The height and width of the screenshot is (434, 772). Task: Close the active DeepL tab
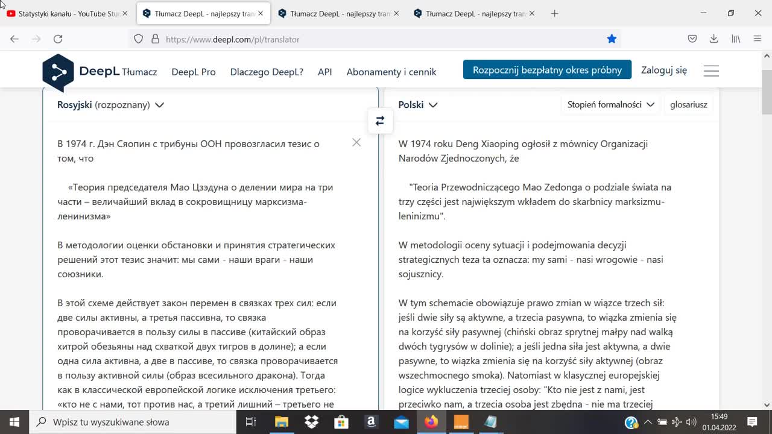pos(261,13)
